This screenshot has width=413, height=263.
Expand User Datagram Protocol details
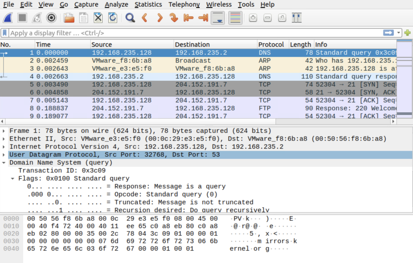coord(4,154)
